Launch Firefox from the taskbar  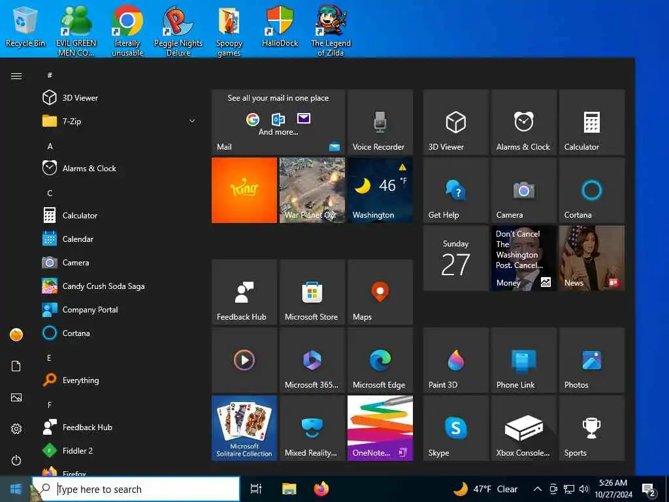[x=321, y=489]
